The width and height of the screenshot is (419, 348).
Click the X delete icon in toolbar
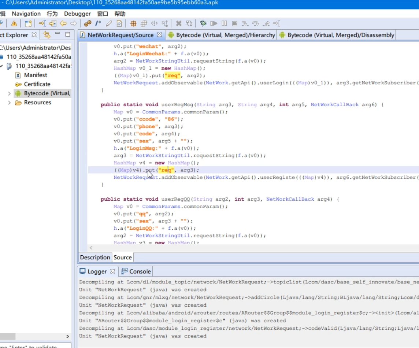pyautogui.click(x=179, y=23)
